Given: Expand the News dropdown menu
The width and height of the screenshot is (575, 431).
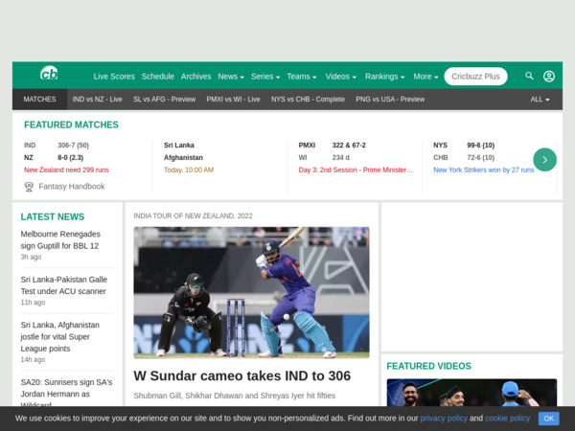Looking at the screenshot, I should (x=231, y=77).
